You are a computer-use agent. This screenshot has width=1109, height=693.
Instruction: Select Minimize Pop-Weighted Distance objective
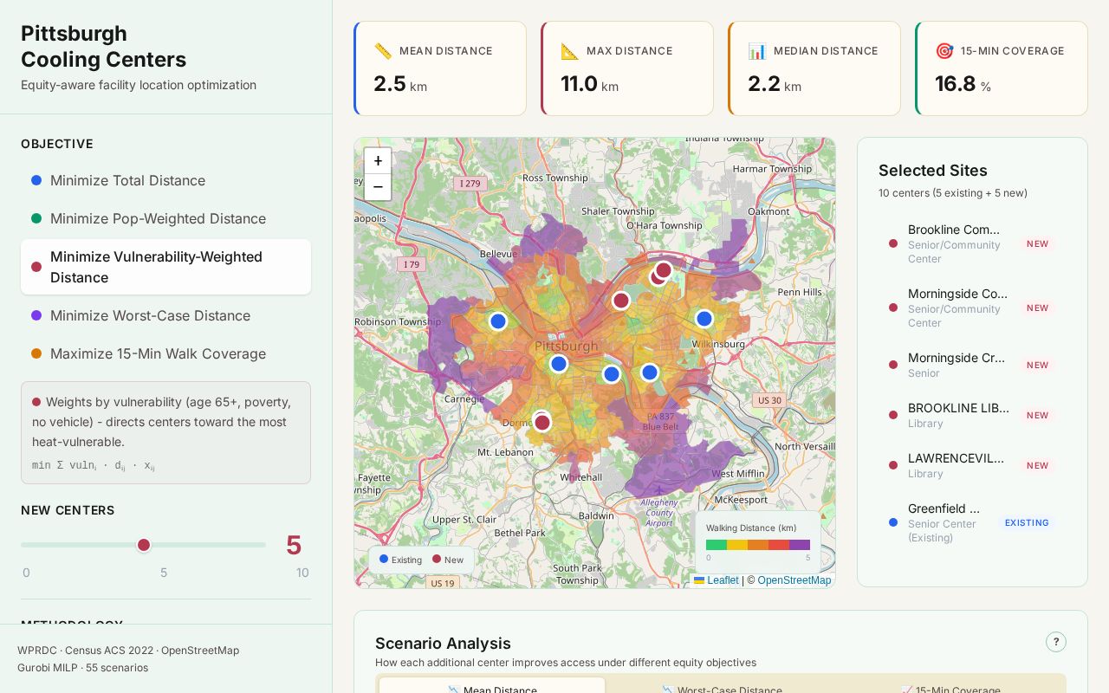pyautogui.click(x=165, y=218)
